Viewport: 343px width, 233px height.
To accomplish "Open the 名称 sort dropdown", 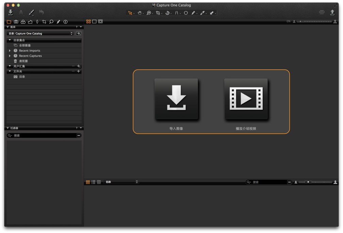I will [x=121, y=182].
